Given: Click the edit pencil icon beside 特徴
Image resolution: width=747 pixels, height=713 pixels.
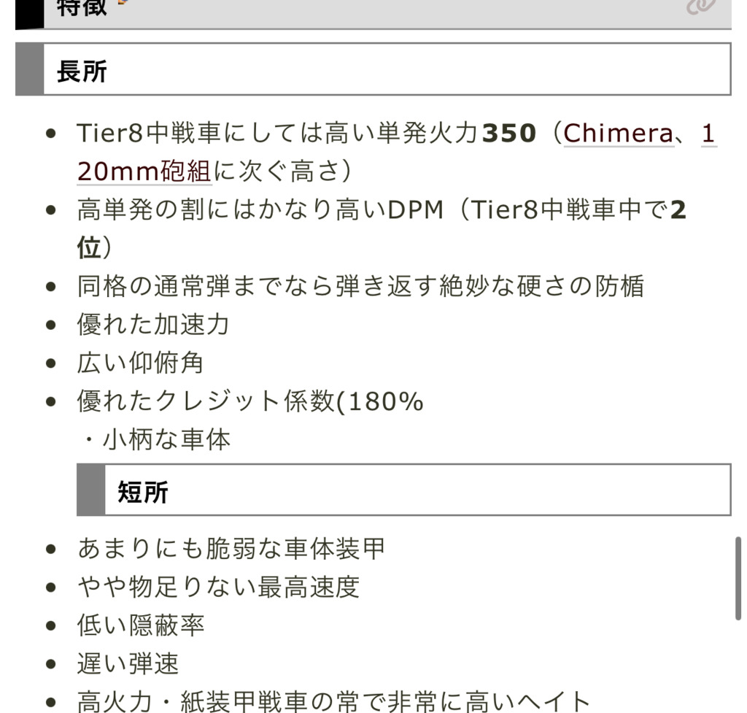Looking at the screenshot, I should pos(122,3).
